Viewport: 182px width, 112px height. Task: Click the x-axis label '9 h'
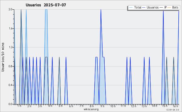pos(103,106)
